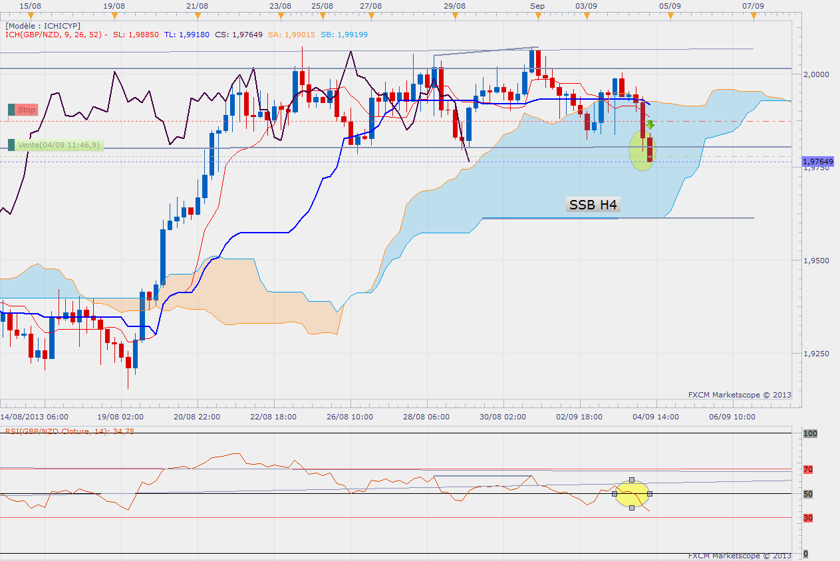Click the left handle of the yellow RSI ellipse
The image size is (840, 561).
[x=615, y=493]
